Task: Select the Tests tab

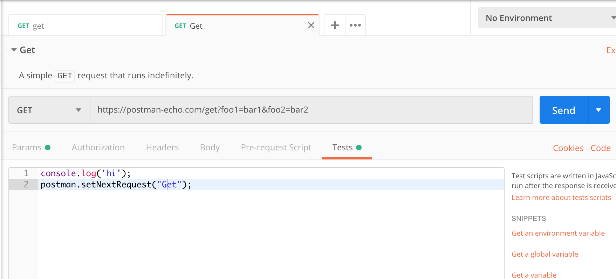Action: pyautogui.click(x=347, y=148)
